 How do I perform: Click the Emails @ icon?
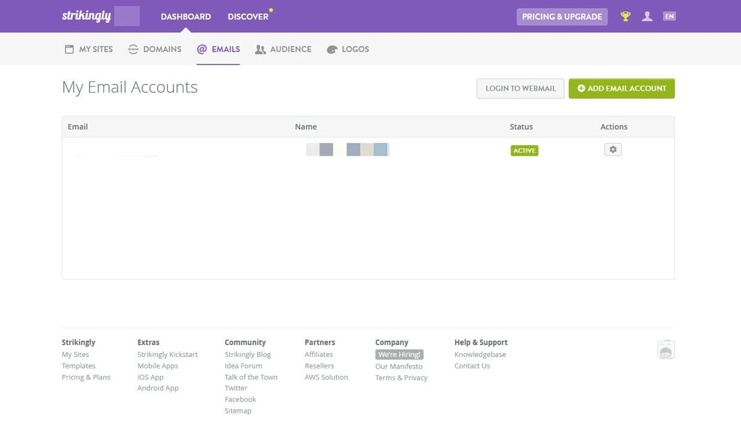202,49
